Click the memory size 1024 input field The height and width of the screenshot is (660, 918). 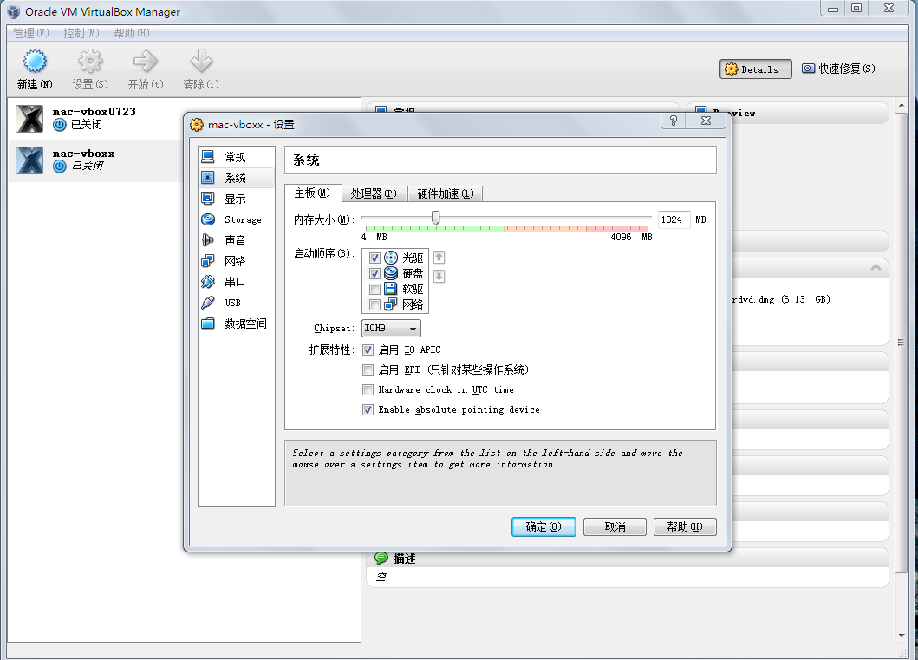[x=674, y=219]
